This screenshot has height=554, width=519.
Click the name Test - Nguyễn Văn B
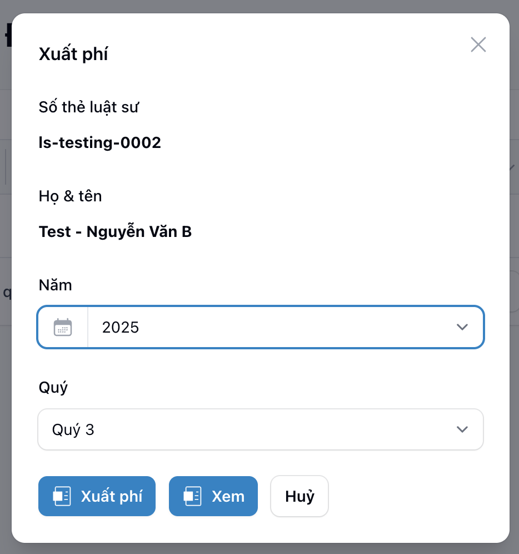(114, 231)
